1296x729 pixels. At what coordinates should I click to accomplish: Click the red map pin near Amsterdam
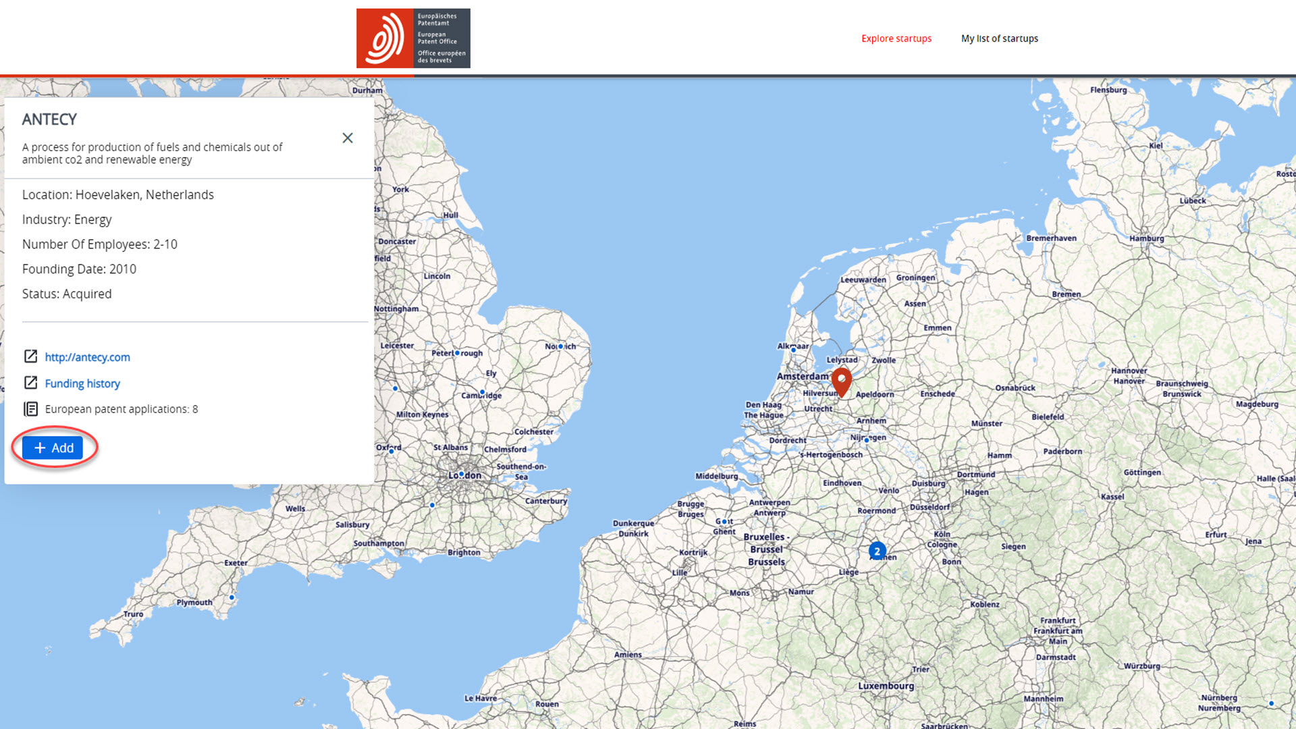841,380
